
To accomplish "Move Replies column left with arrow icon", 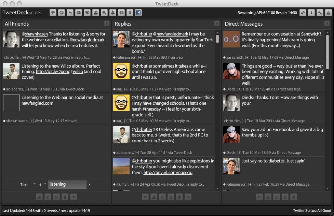I will (145, 197).
